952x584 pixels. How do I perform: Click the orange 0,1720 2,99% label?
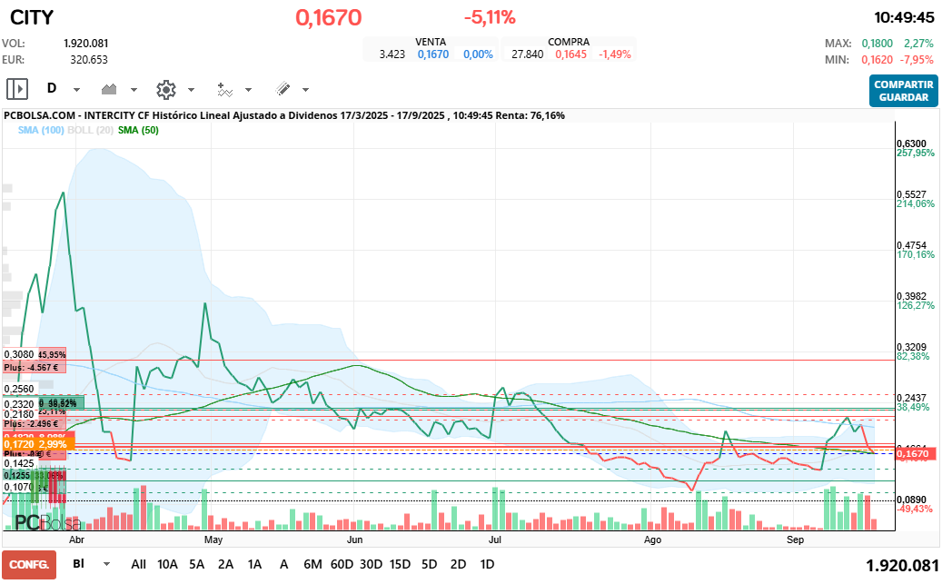(x=38, y=444)
